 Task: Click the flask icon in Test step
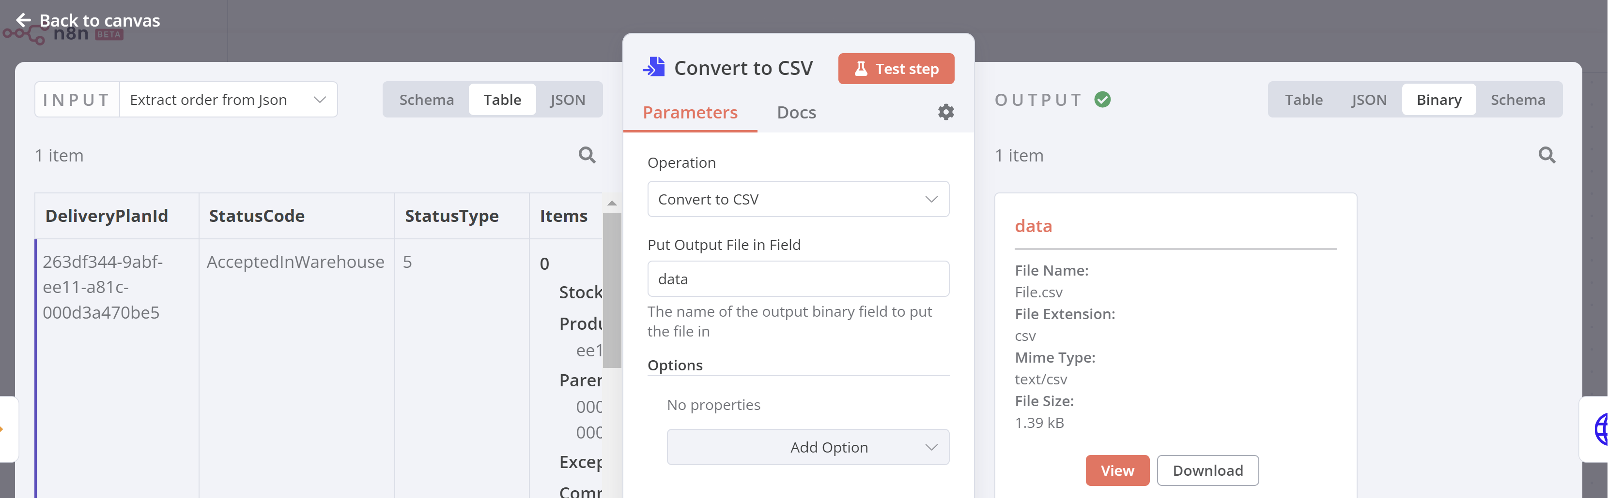coord(860,69)
